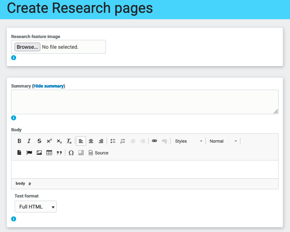Insert numbered list

pyautogui.click(x=123, y=141)
